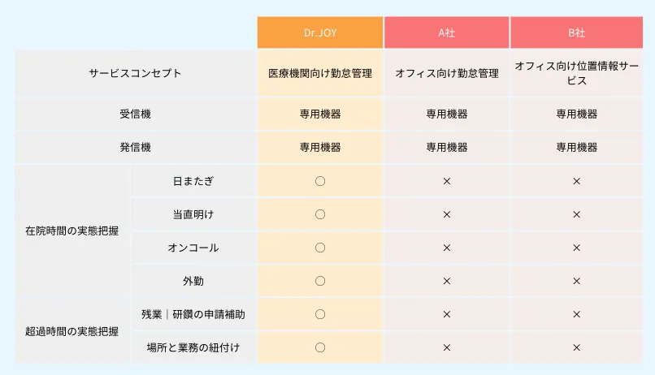The width and height of the screenshot is (655, 375).
Task: Click the circle mark for 日またぎ under Dr.JOY
Action: click(320, 181)
